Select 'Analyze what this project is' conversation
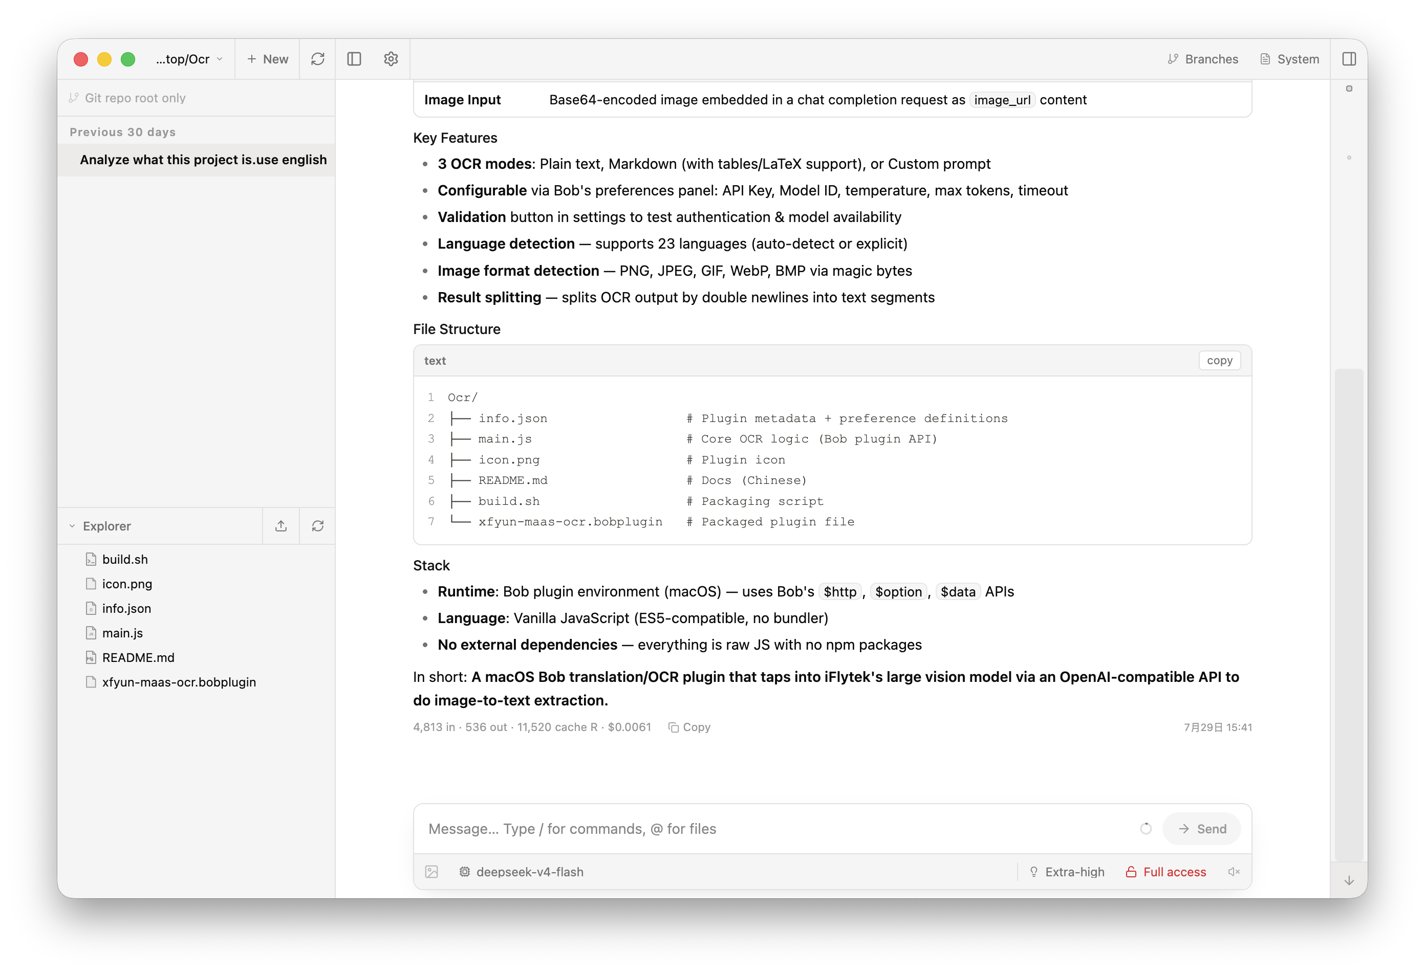Screen dimensions: 1425x974 pyautogui.click(x=196, y=160)
